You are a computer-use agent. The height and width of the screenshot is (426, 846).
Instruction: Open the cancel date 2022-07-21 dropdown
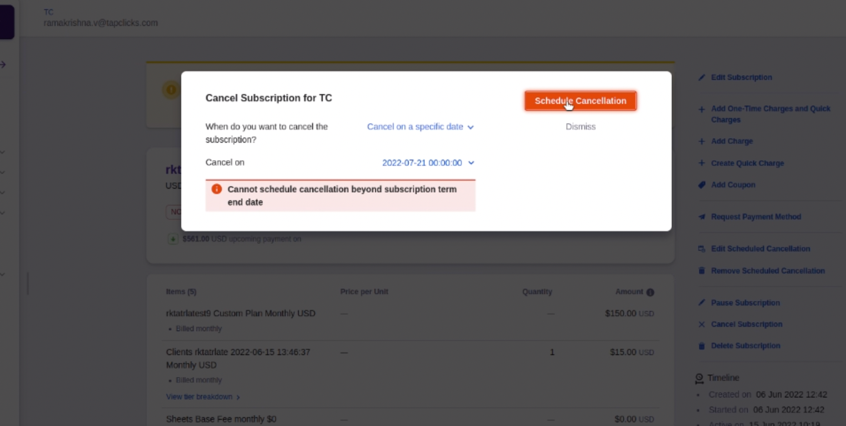(428, 163)
